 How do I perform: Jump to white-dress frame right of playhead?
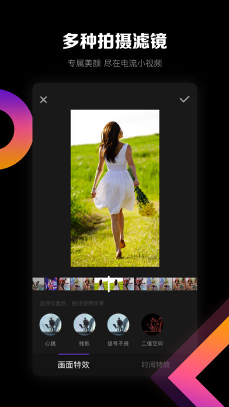coord(116,284)
